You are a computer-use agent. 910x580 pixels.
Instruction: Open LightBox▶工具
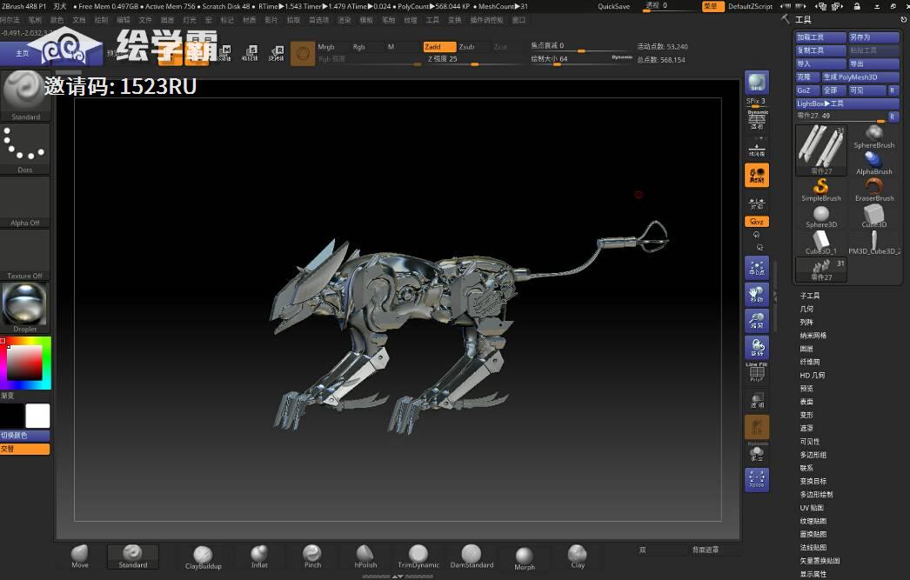pyautogui.click(x=847, y=103)
